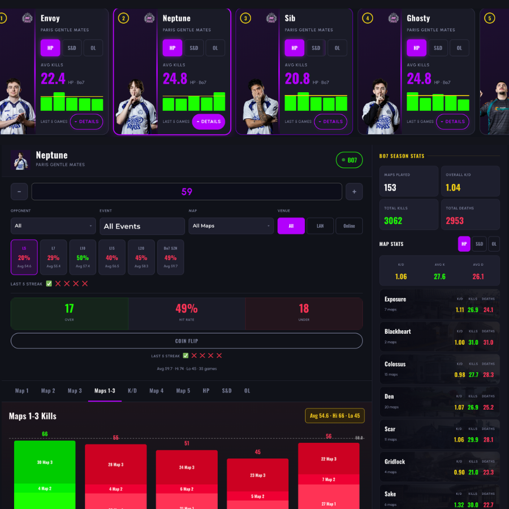Click the team logo on Neptune's card
509x509 pixels.
click(x=149, y=18)
